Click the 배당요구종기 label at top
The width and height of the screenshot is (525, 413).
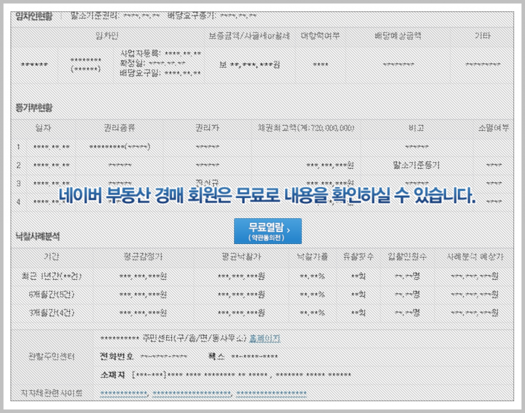coord(192,15)
